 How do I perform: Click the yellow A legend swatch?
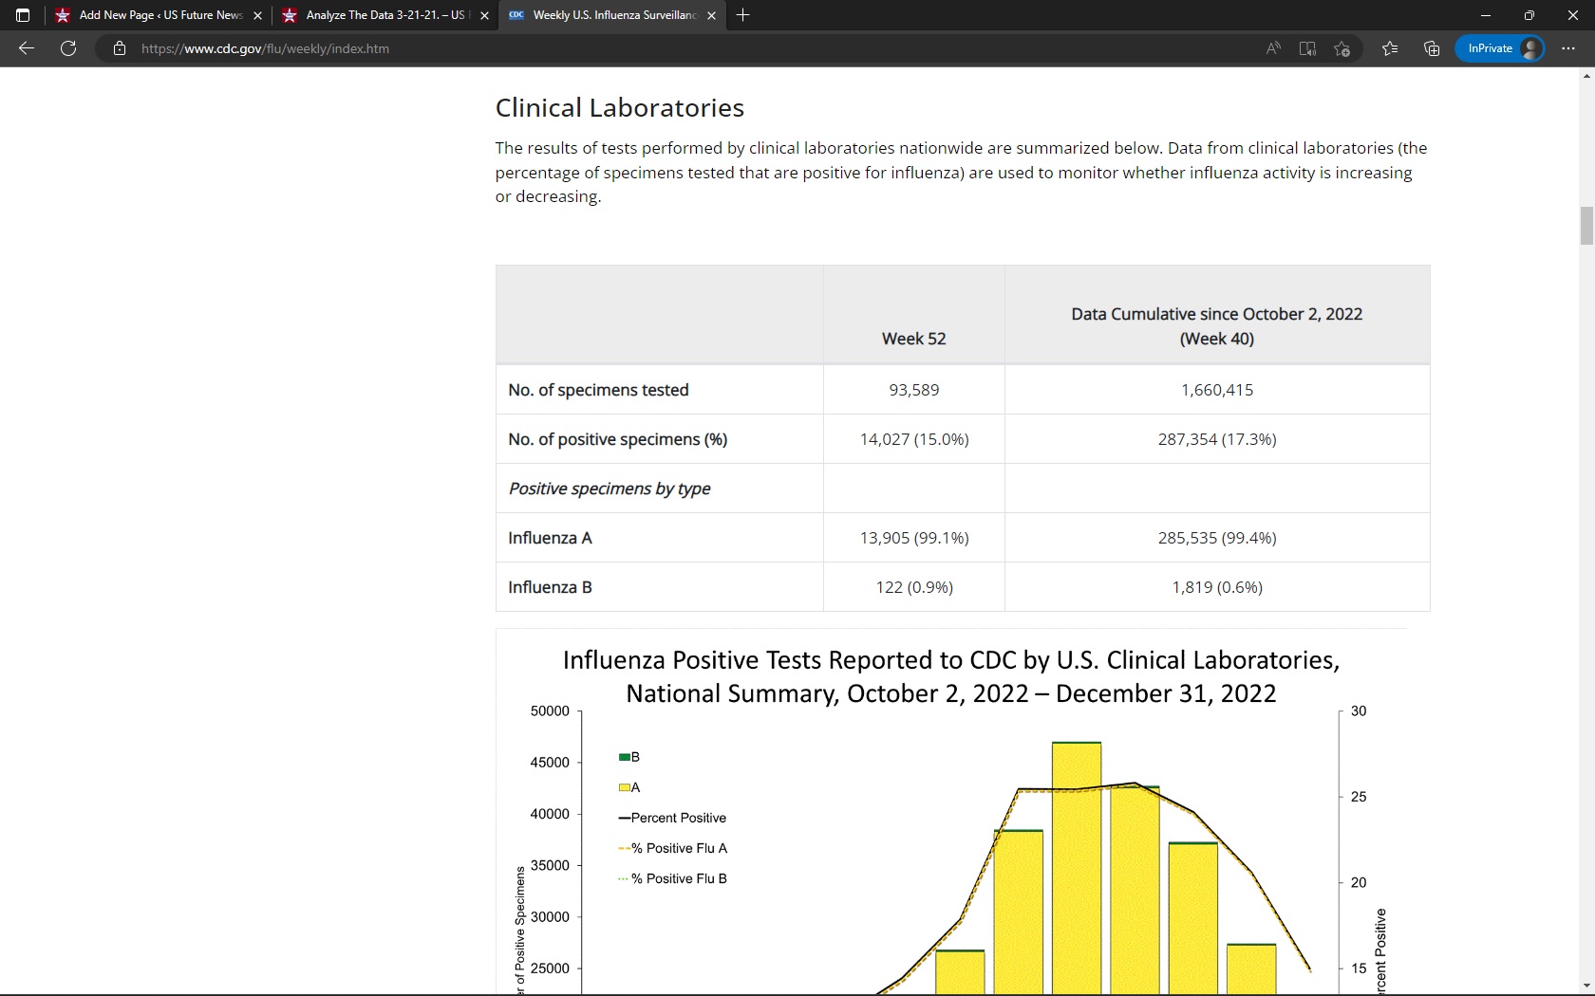(x=624, y=787)
